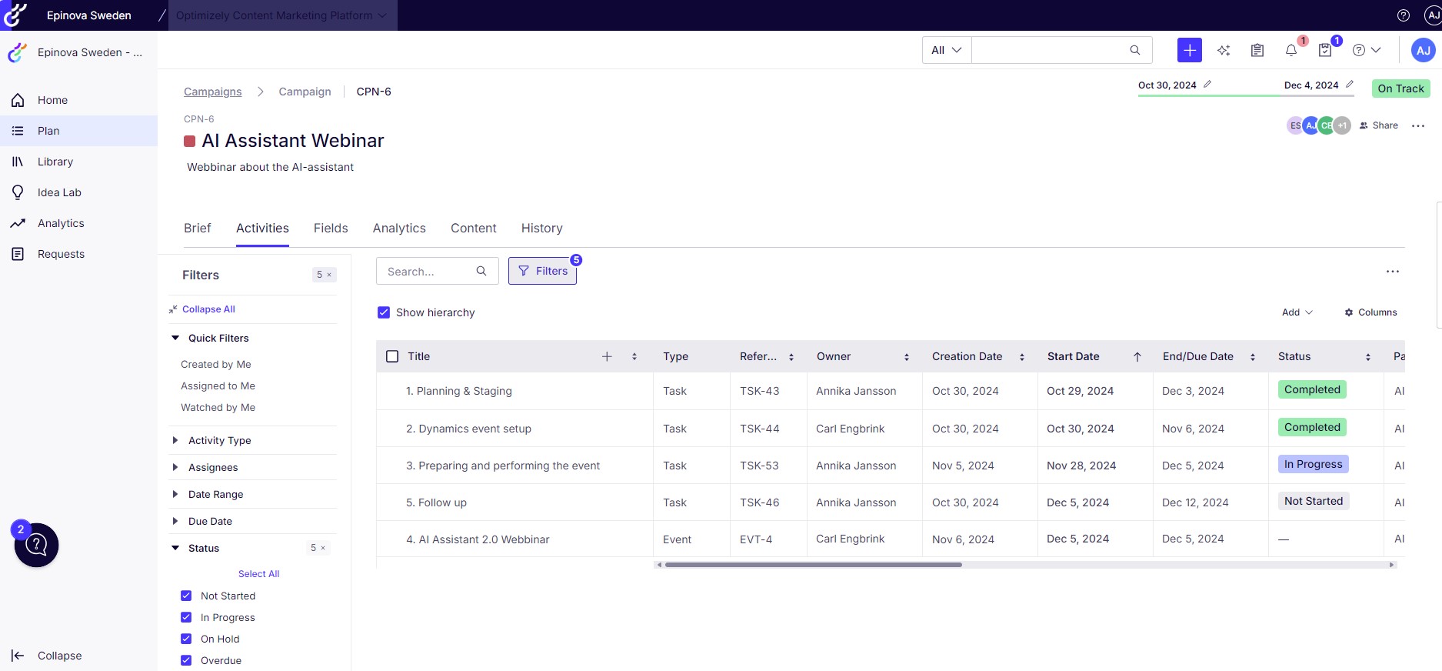
Task: Expand Date Range filter section
Action: pyautogui.click(x=175, y=494)
